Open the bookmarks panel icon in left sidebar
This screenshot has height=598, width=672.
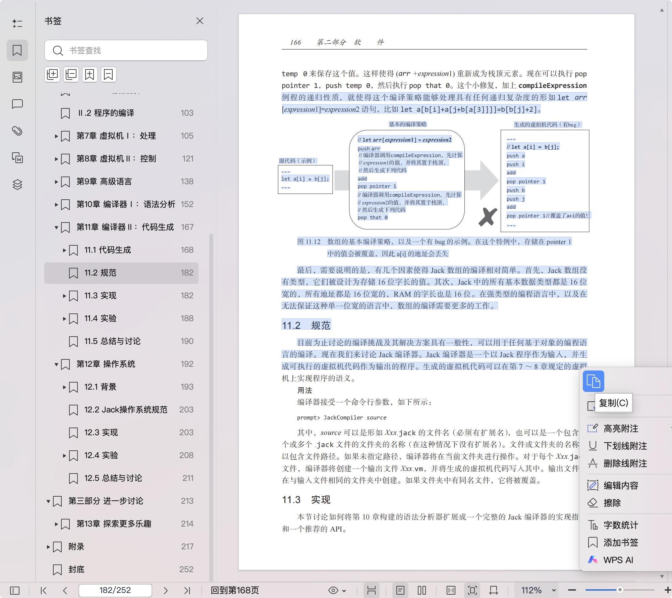click(17, 50)
